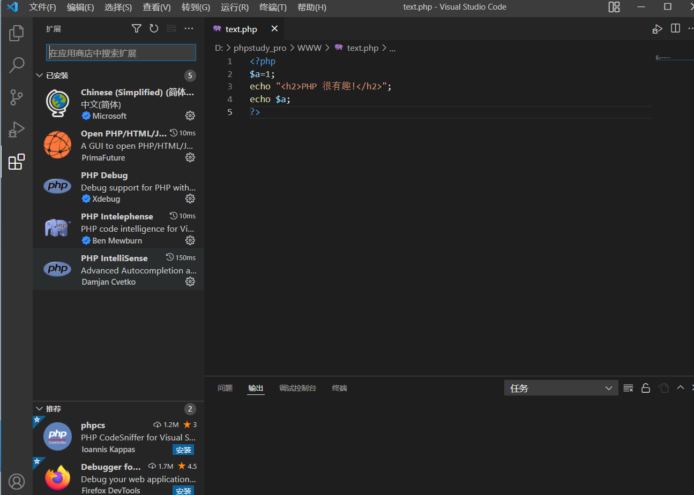This screenshot has height=495, width=694.
Task: Close the text.php editor tab
Action: tap(274, 28)
